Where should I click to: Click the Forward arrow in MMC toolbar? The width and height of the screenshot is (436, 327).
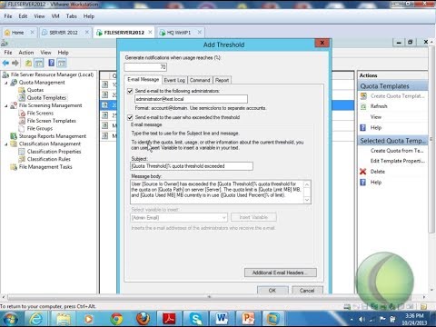15,63
